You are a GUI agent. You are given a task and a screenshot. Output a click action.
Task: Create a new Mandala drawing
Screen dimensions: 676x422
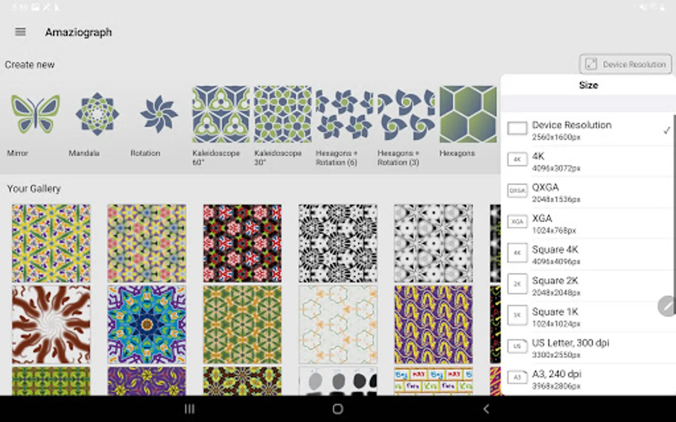(x=97, y=114)
